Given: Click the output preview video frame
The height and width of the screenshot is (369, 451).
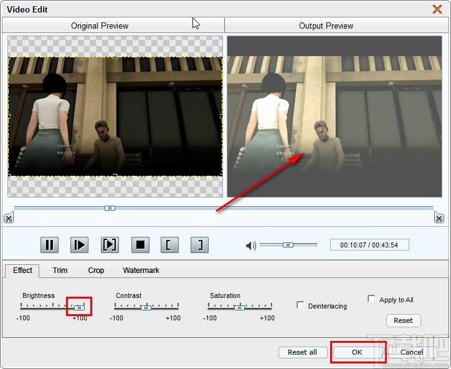Looking at the screenshot, I should tap(335, 117).
